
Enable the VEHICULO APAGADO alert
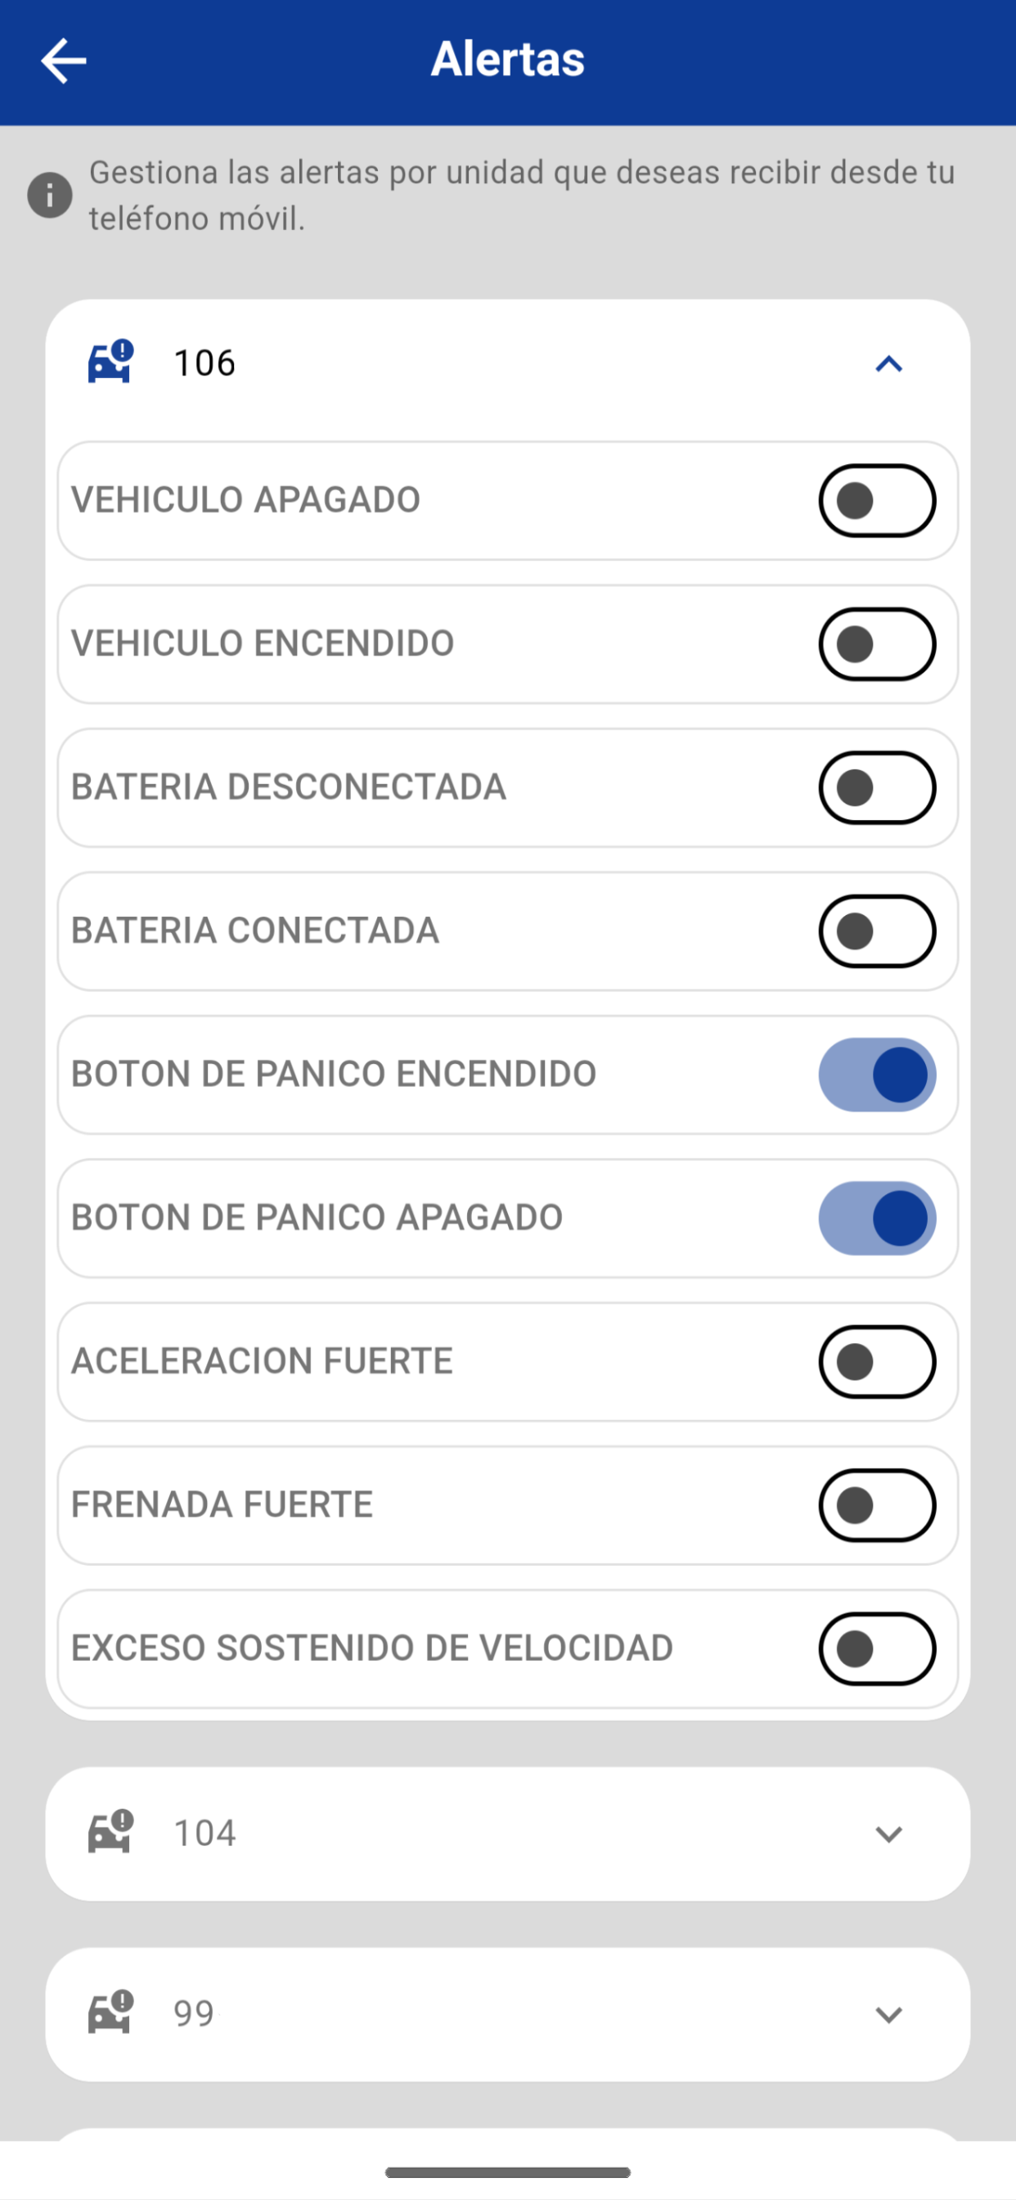click(x=877, y=500)
